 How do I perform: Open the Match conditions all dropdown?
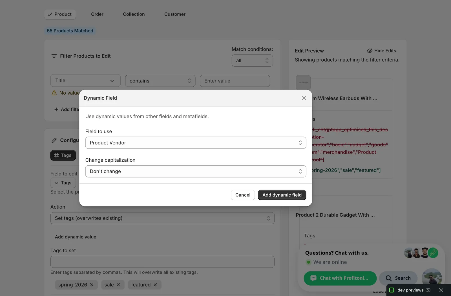(x=252, y=60)
